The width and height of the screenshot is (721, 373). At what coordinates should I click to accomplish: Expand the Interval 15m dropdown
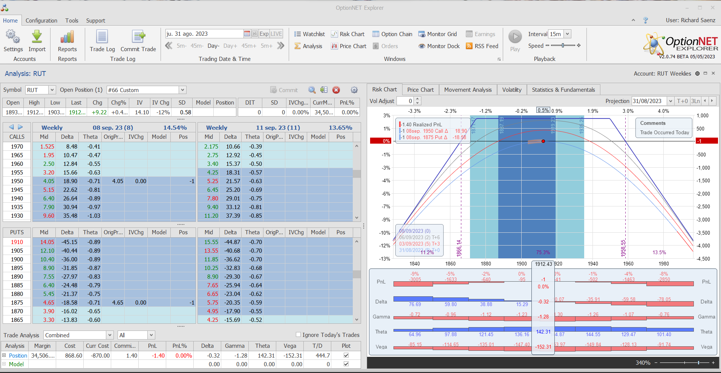pyautogui.click(x=567, y=34)
